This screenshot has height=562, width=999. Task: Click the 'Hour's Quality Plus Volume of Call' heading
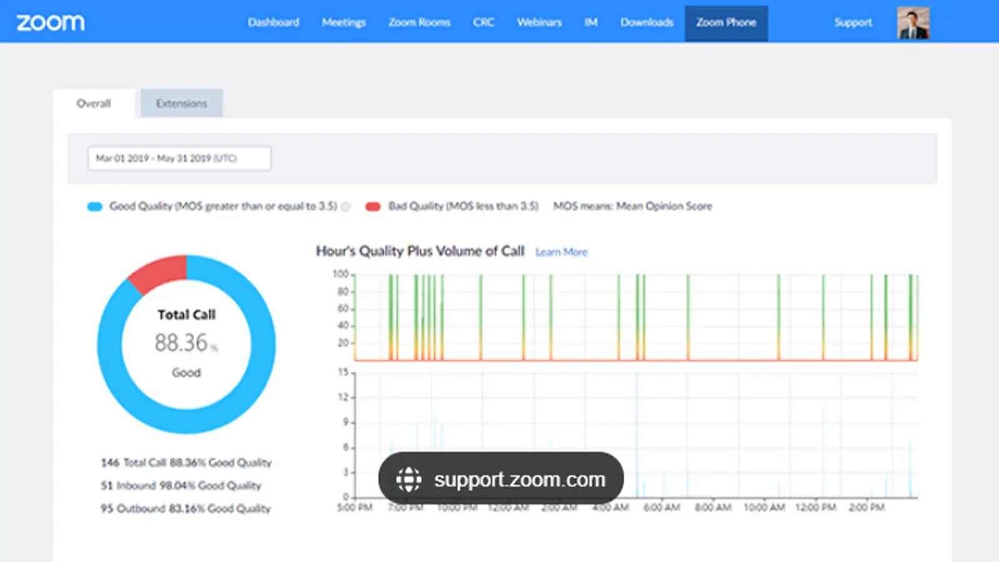pyautogui.click(x=420, y=251)
